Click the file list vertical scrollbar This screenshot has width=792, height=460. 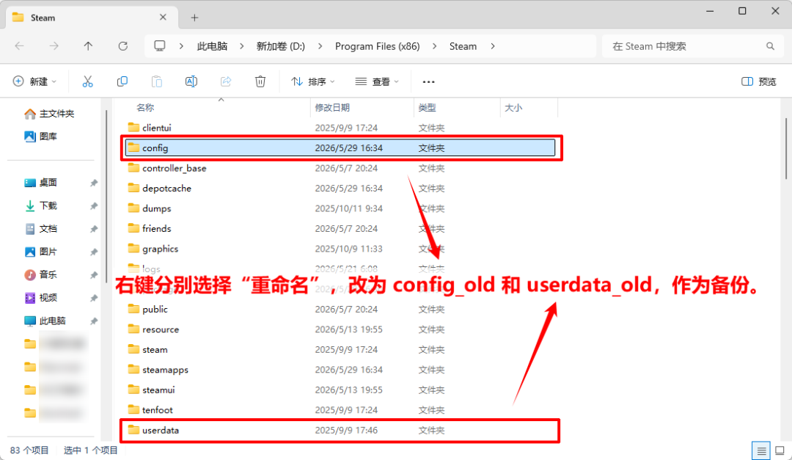coord(786,148)
